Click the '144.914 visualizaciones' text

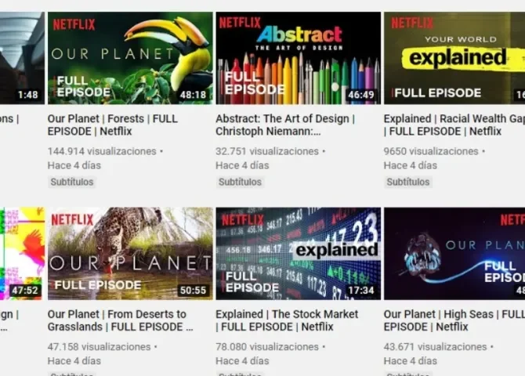(x=102, y=151)
